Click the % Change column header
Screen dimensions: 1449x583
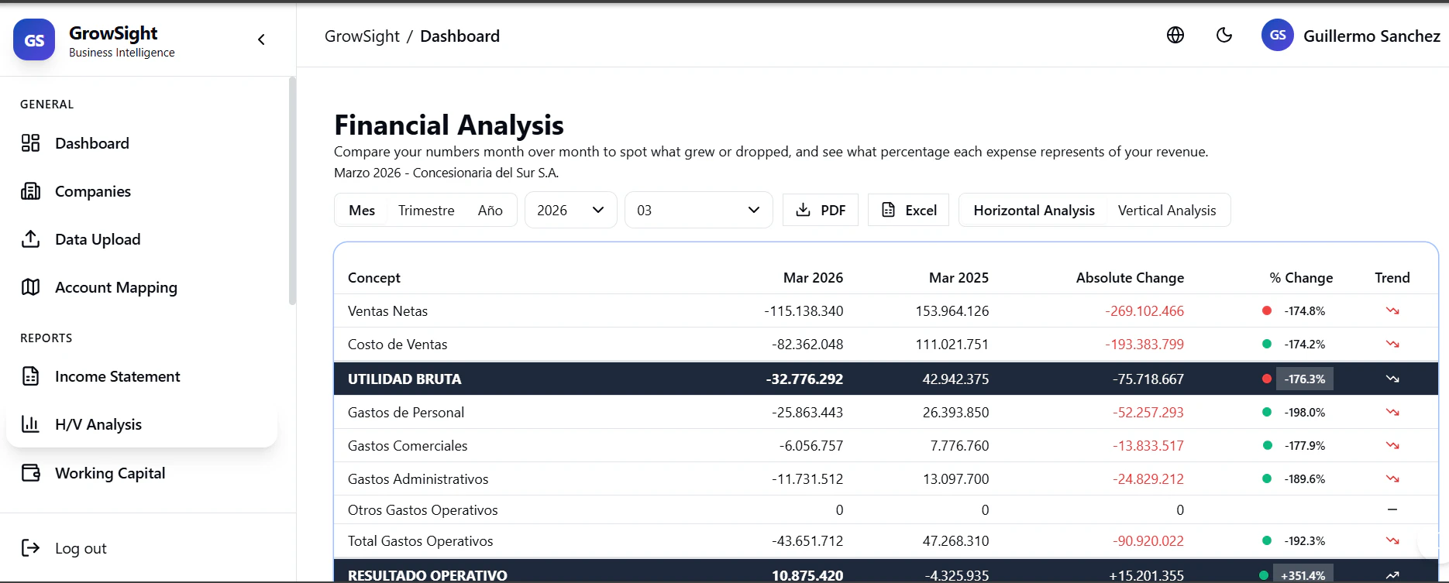click(x=1301, y=277)
